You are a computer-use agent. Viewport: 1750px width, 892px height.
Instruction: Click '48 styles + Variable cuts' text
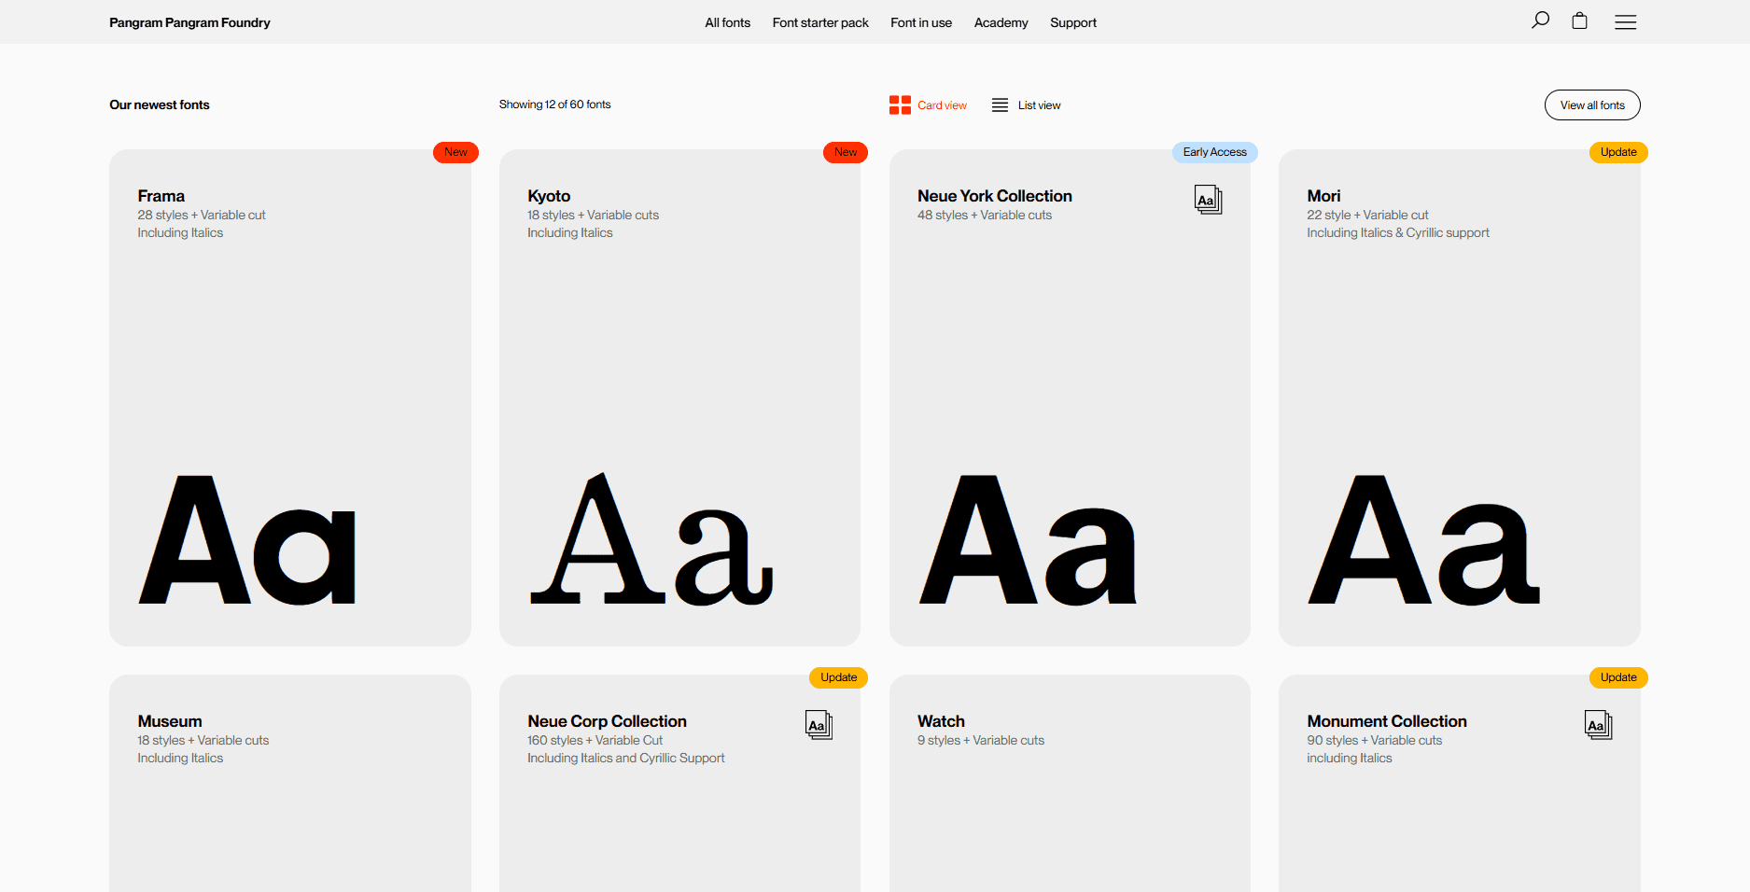click(985, 215)
